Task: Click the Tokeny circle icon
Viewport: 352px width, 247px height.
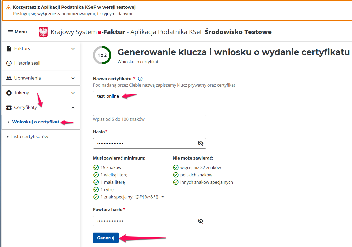Action: [x=9, y=93]
